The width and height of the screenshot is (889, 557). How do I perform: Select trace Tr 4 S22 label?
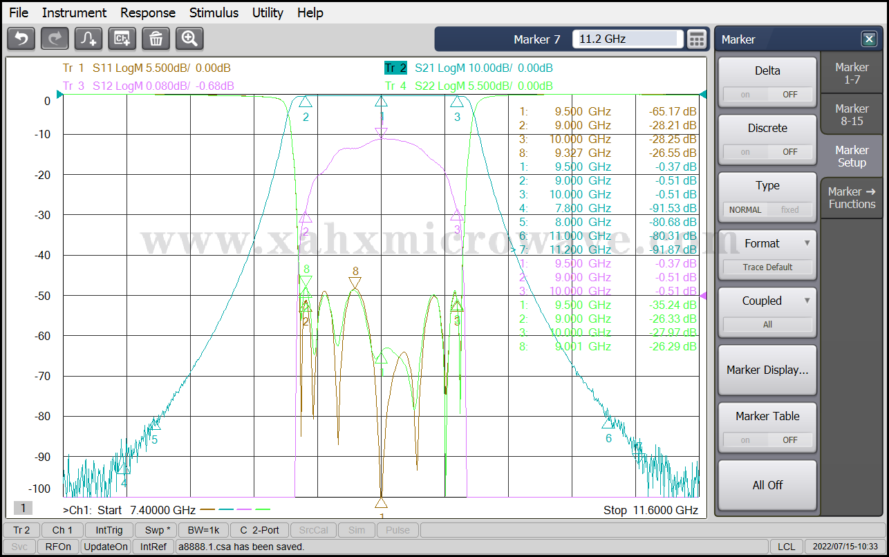pyautogui.click(x=469, y=86)
